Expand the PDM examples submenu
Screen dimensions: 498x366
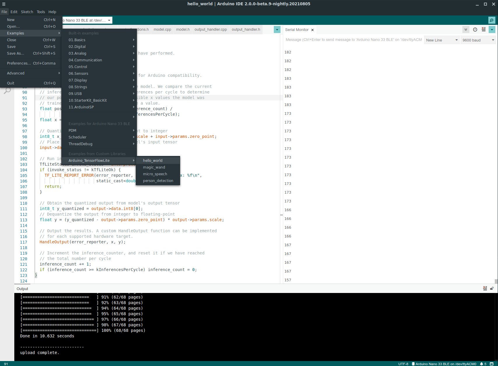(99, 130)
